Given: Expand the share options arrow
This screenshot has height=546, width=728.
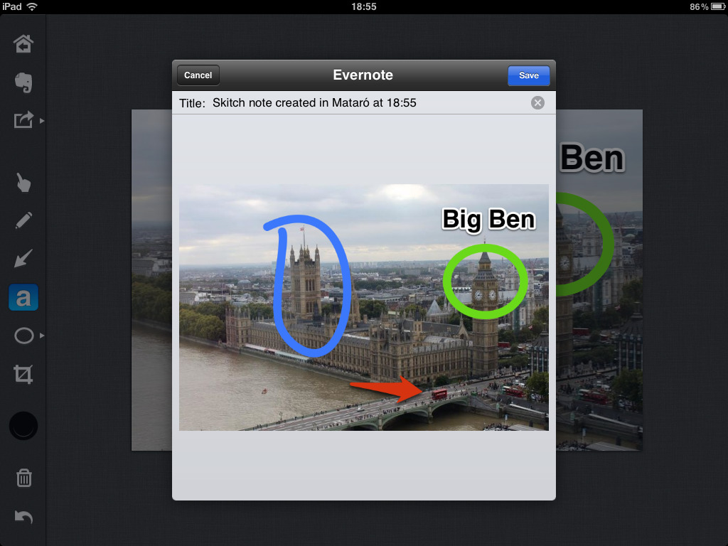Looking at the screenshot, I should tap(42, 121).
